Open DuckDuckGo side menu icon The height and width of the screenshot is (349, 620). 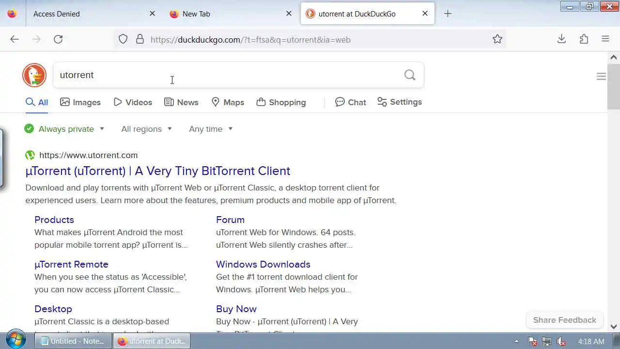click(x=601, y=77)
